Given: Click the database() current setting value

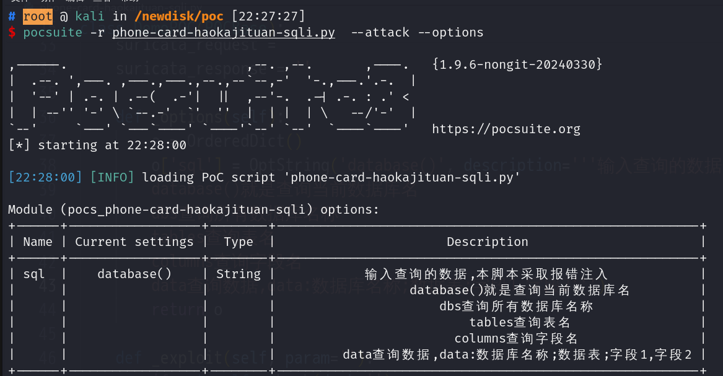Looking at the screenshot, I should tap(134, 274).
